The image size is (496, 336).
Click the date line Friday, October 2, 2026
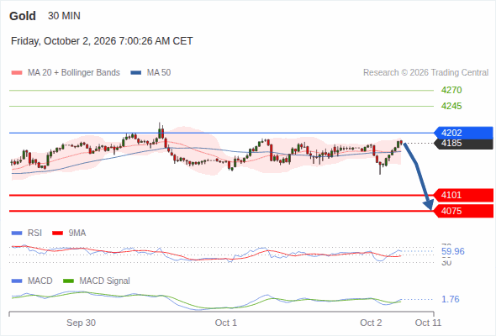pyautogui.click(x=102, y=41)
